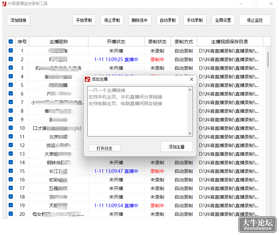
Task: Minimize the main window
Action: coord(241,4)
